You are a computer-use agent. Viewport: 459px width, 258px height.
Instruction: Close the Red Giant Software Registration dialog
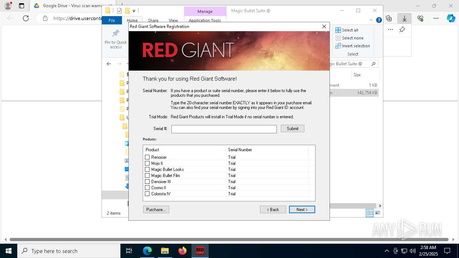click(x=324, y=27)
